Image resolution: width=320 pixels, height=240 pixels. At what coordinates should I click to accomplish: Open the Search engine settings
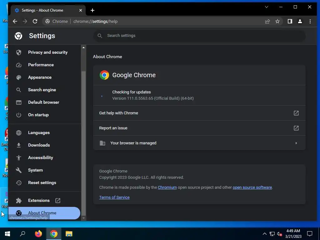pyautogui.click(x=44, y=90)
